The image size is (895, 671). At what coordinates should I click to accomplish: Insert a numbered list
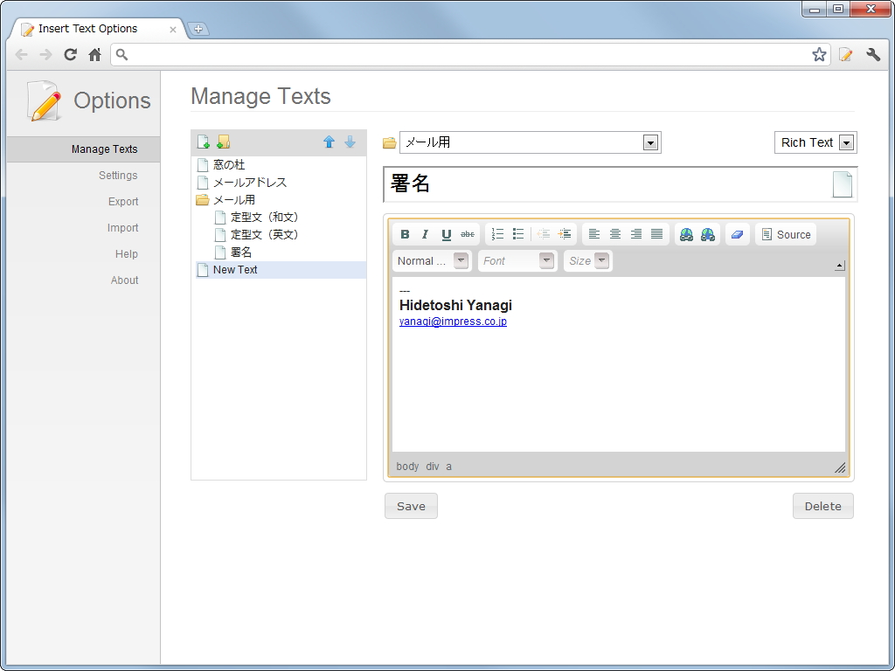497,233
